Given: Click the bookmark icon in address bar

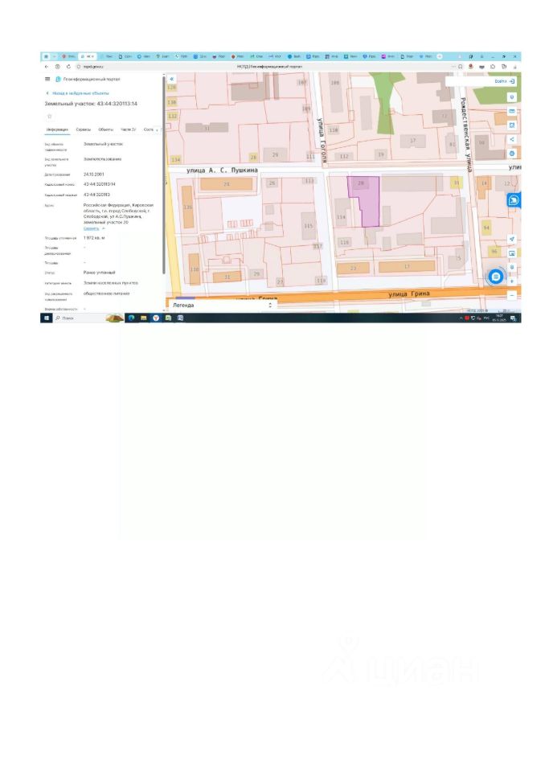Looking at the screenshot, I should tap(461, 67).
